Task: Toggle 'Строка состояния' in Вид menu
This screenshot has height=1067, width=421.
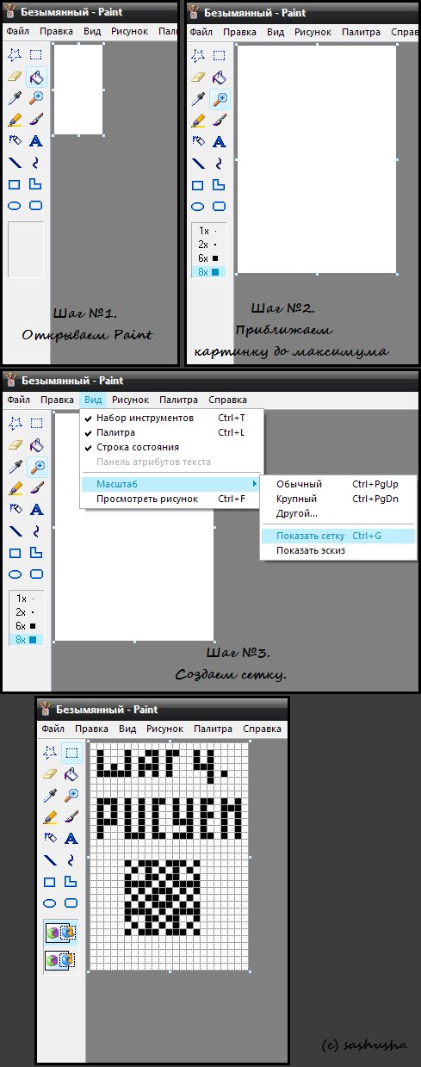Action: [x=172, y=447]
